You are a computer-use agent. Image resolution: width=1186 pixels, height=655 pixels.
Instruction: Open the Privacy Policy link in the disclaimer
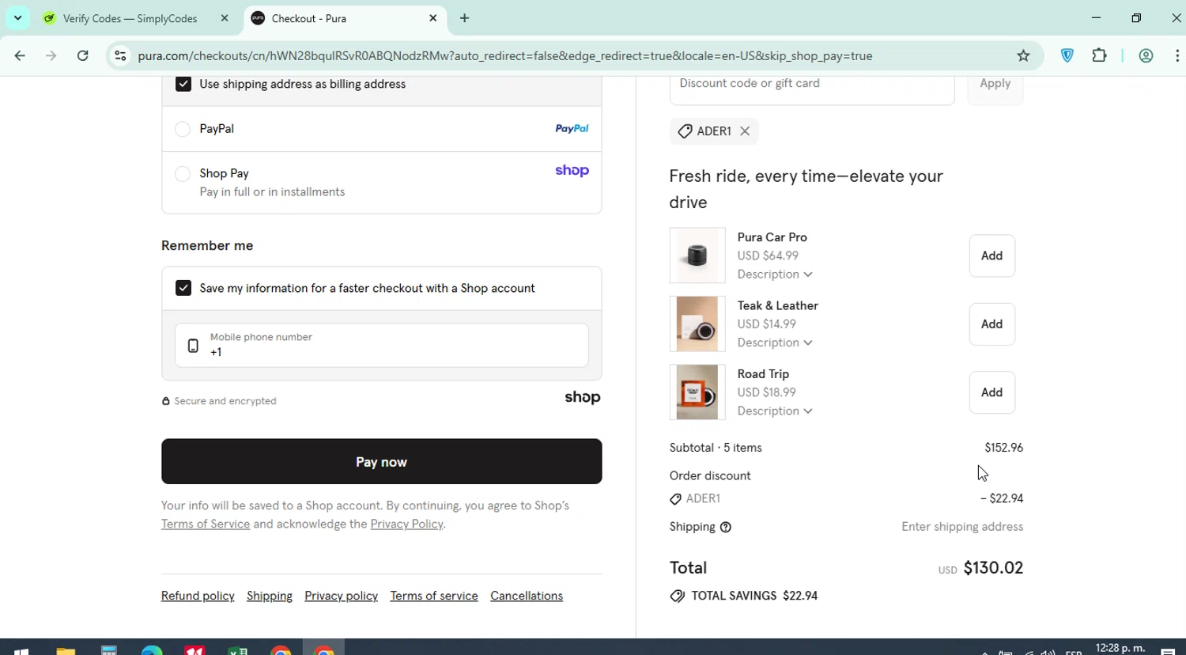[x=406, y=524]
